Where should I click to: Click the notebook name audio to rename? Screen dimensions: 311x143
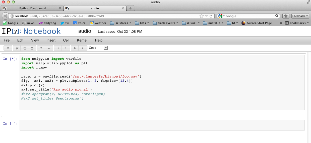[x=85, y=31]
